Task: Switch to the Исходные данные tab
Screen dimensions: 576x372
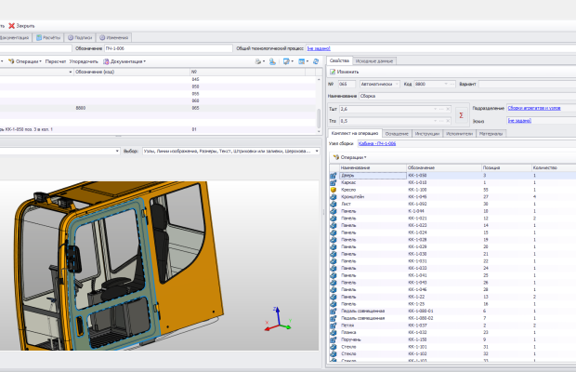Action: (x=374, y=61)
